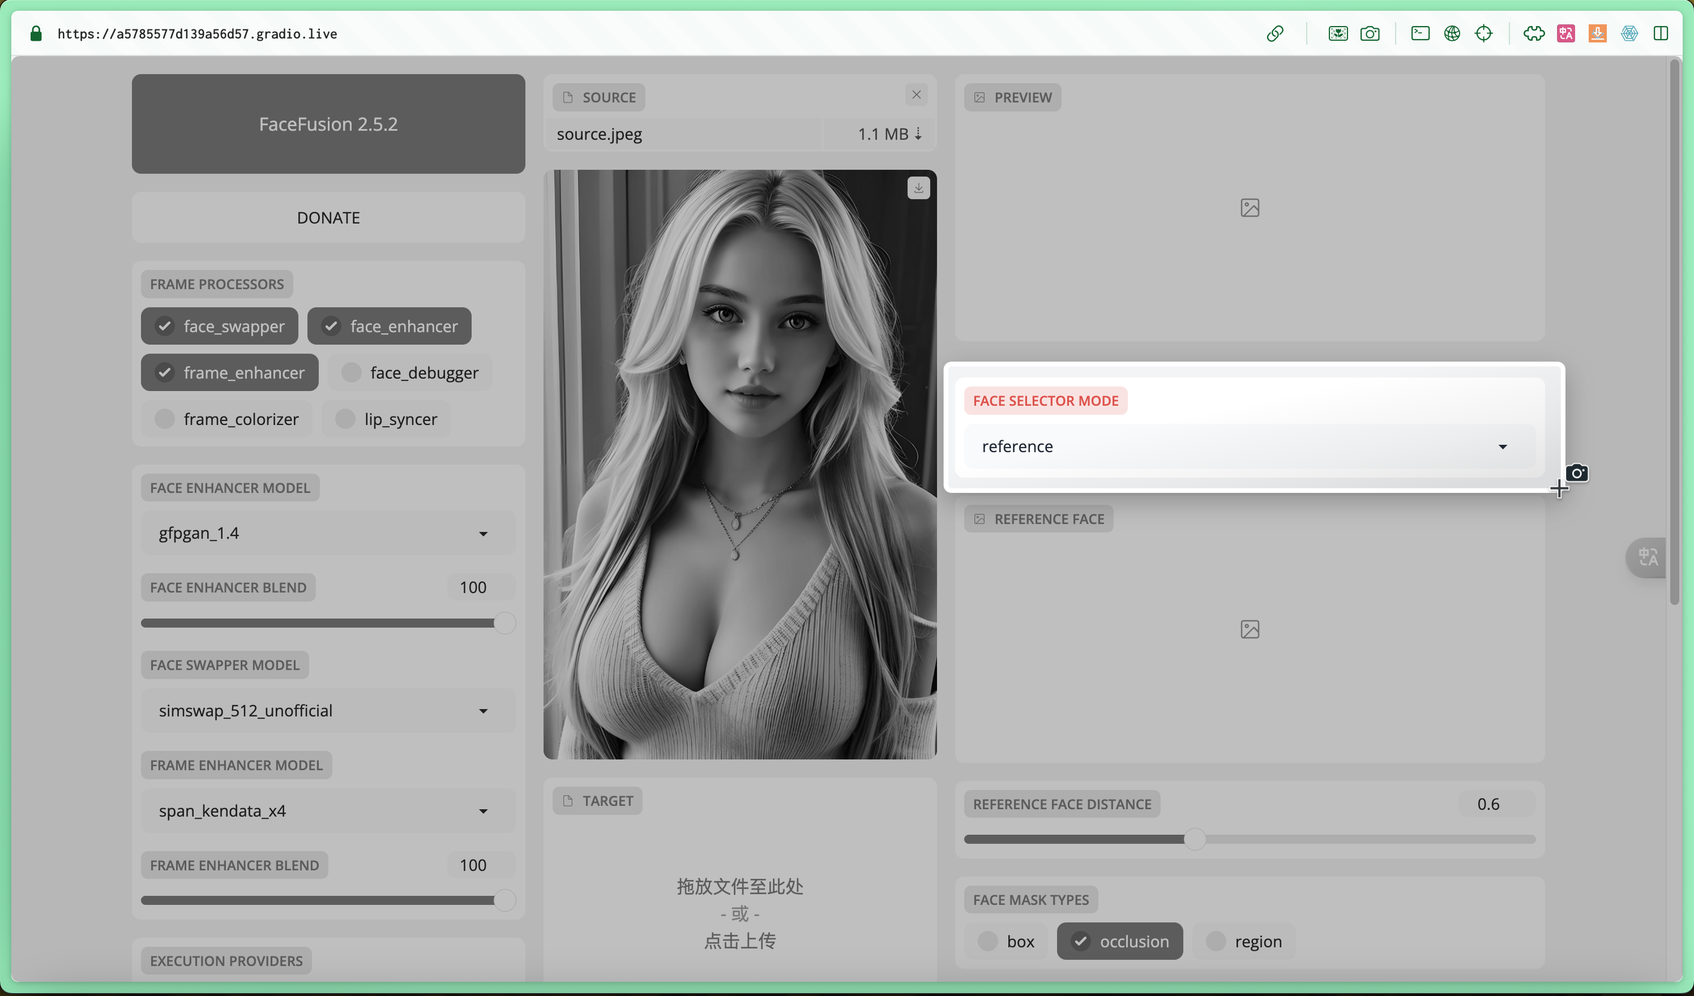This screenshot has width=1694, height=996.
Task: Click the image placeholder icon in Reference Face
Action: coord(1250,629)
